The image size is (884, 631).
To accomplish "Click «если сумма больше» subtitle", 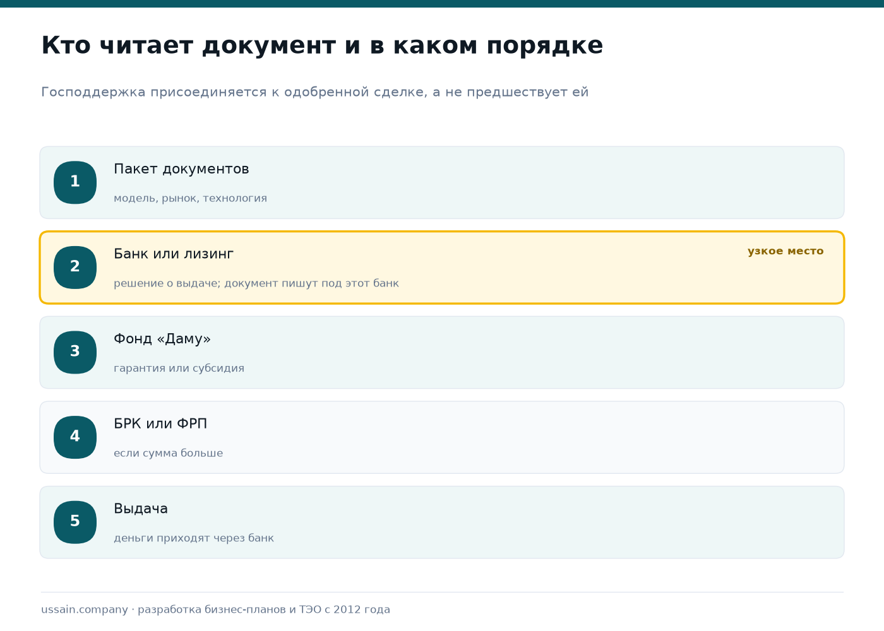I will 168,453.
